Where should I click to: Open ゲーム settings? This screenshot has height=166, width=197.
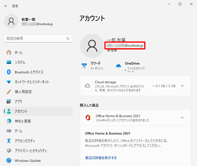pos(38,131)
